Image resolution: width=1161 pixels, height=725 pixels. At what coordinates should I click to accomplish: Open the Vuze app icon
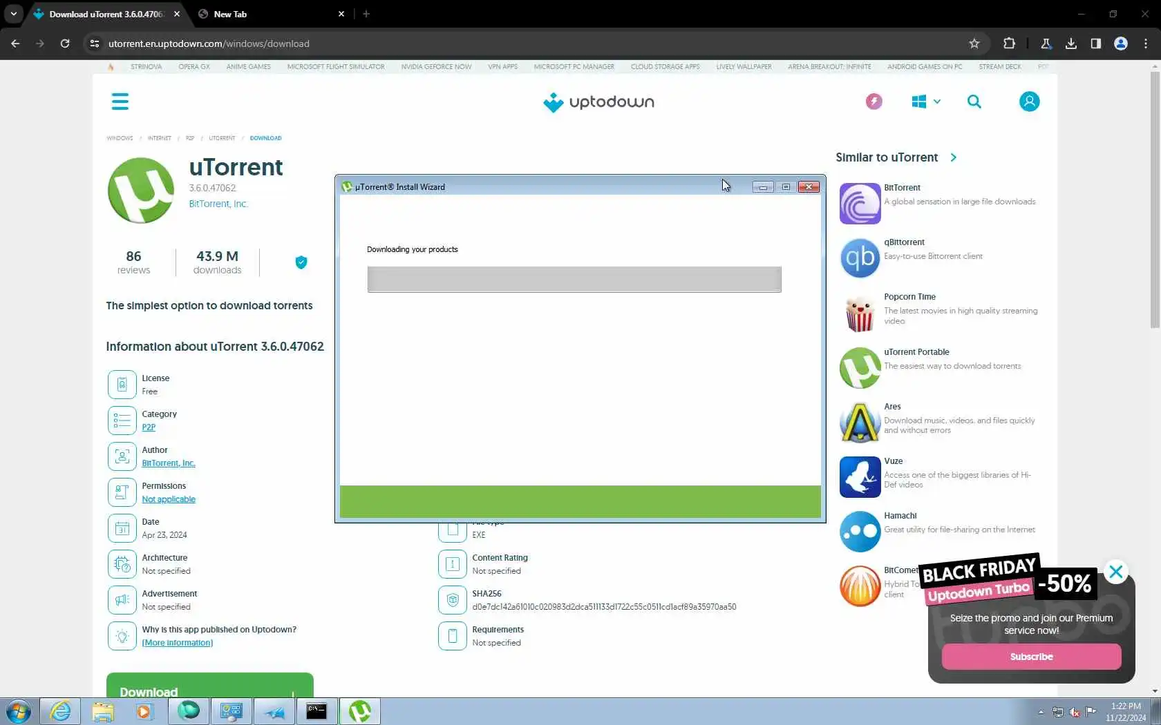pyautogui.click(x=860, y=477)
